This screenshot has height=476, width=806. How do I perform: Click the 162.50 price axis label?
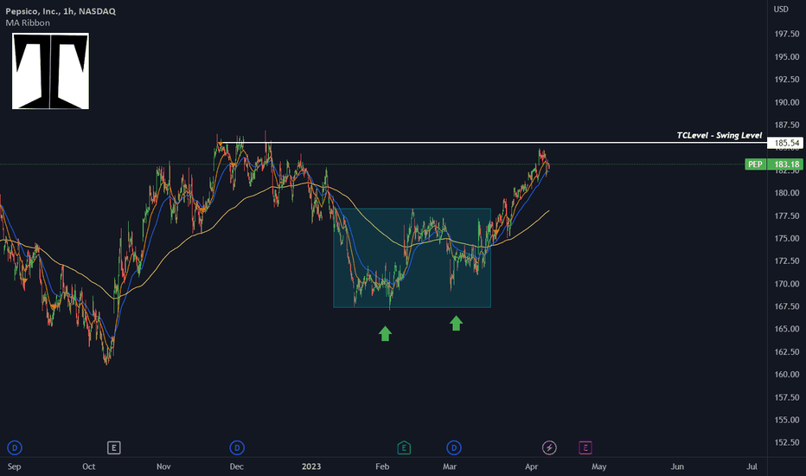pyautogui.click(x=787, y=351)
